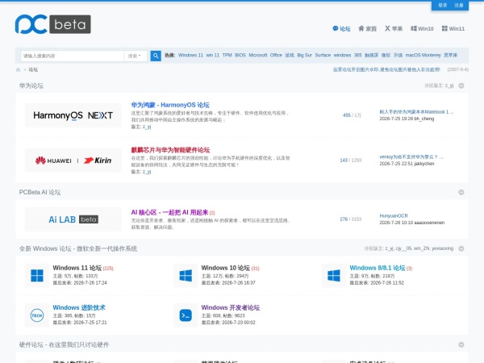Click the Windows developer terminal icon
Screen dimensions: 484x363
coord(186,315)
